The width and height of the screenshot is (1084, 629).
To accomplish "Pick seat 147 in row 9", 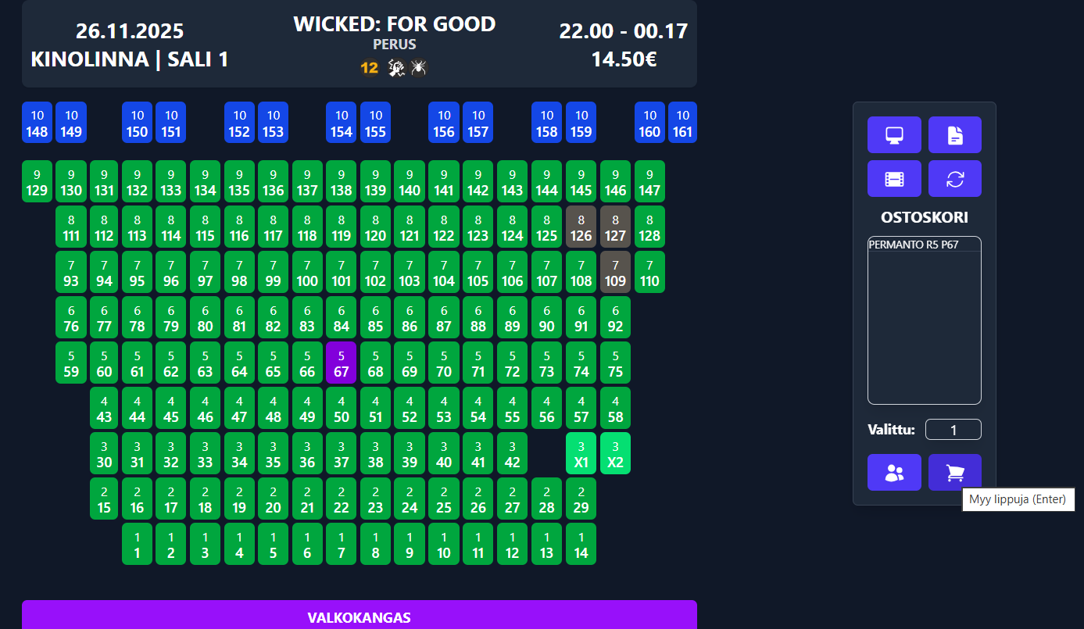I will pos(649,181).
